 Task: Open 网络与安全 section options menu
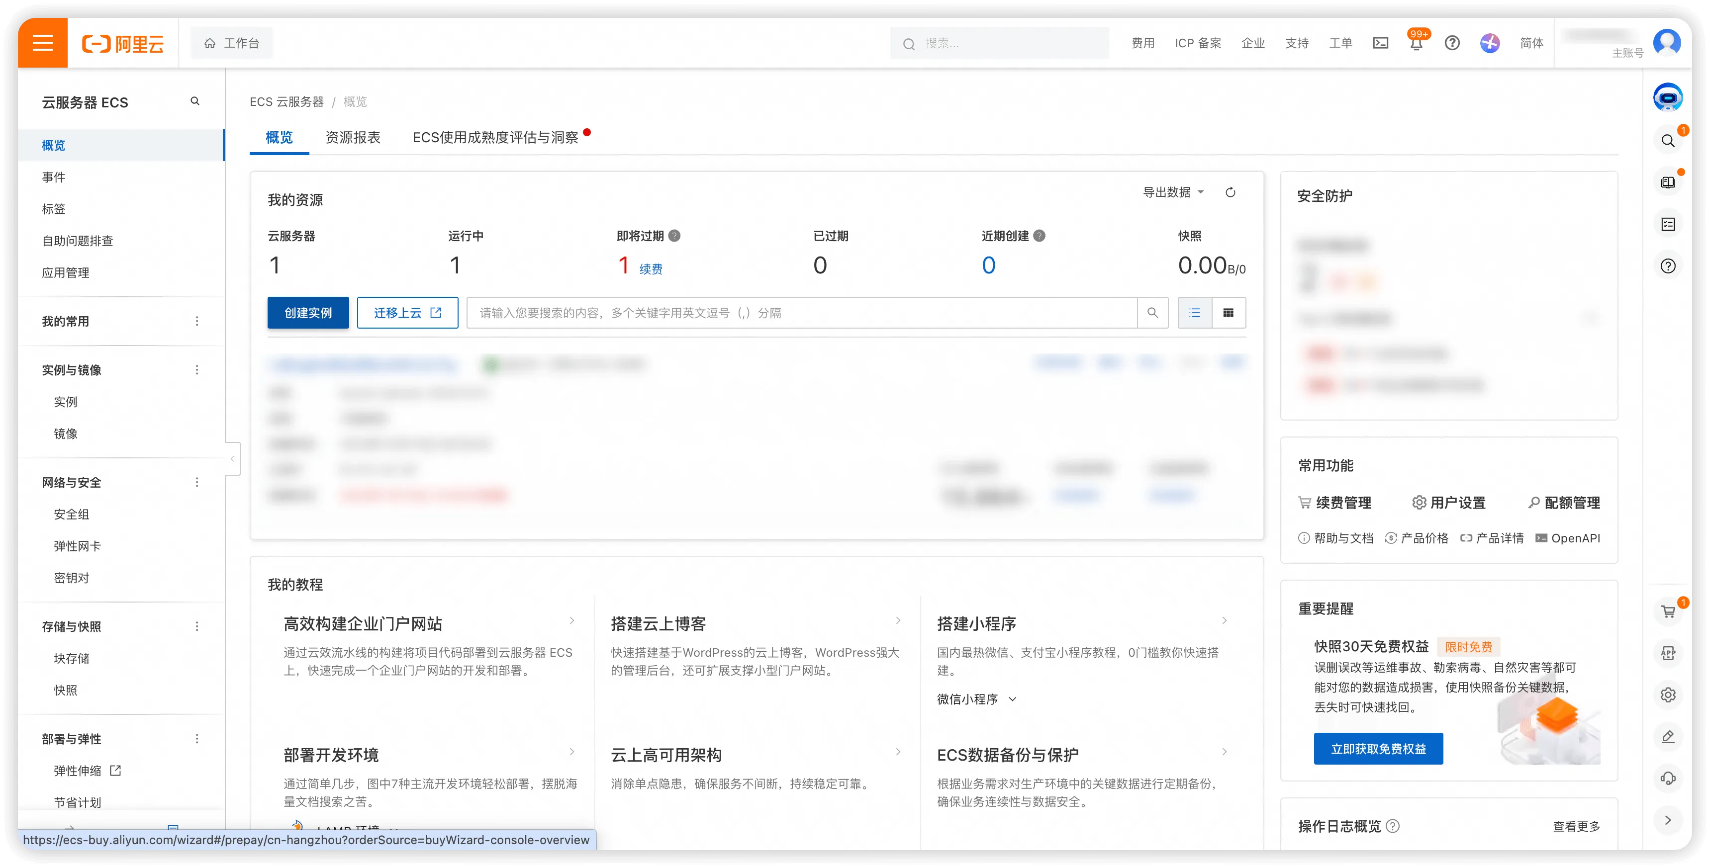pyautogui.click(x=197, y=482)
